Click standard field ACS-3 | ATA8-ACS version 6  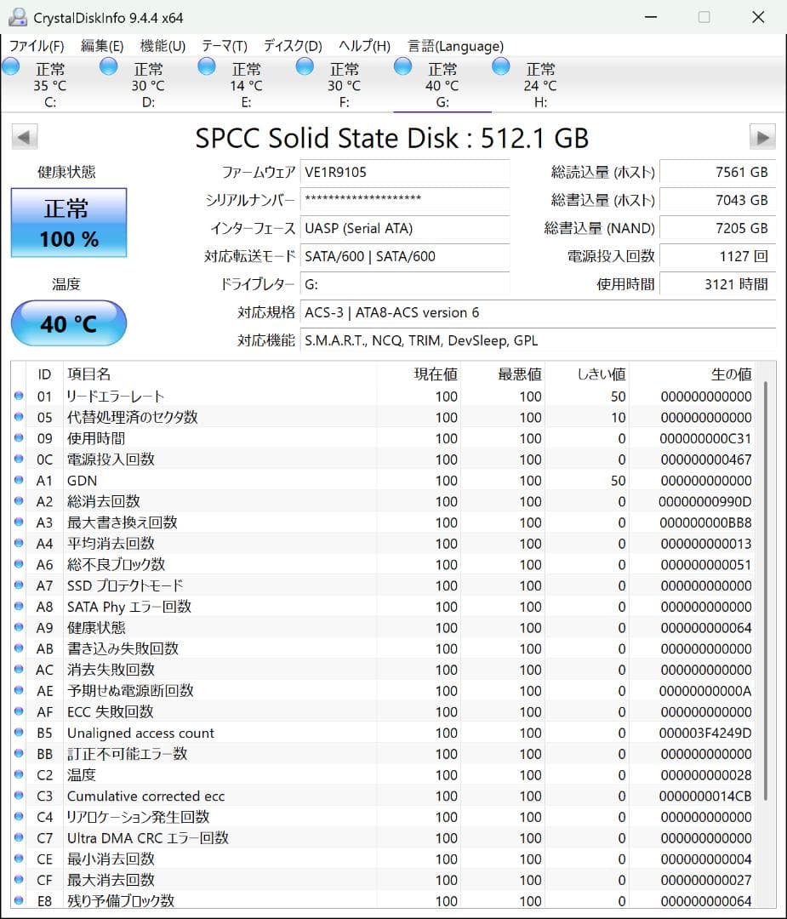[x=538, y=312]
